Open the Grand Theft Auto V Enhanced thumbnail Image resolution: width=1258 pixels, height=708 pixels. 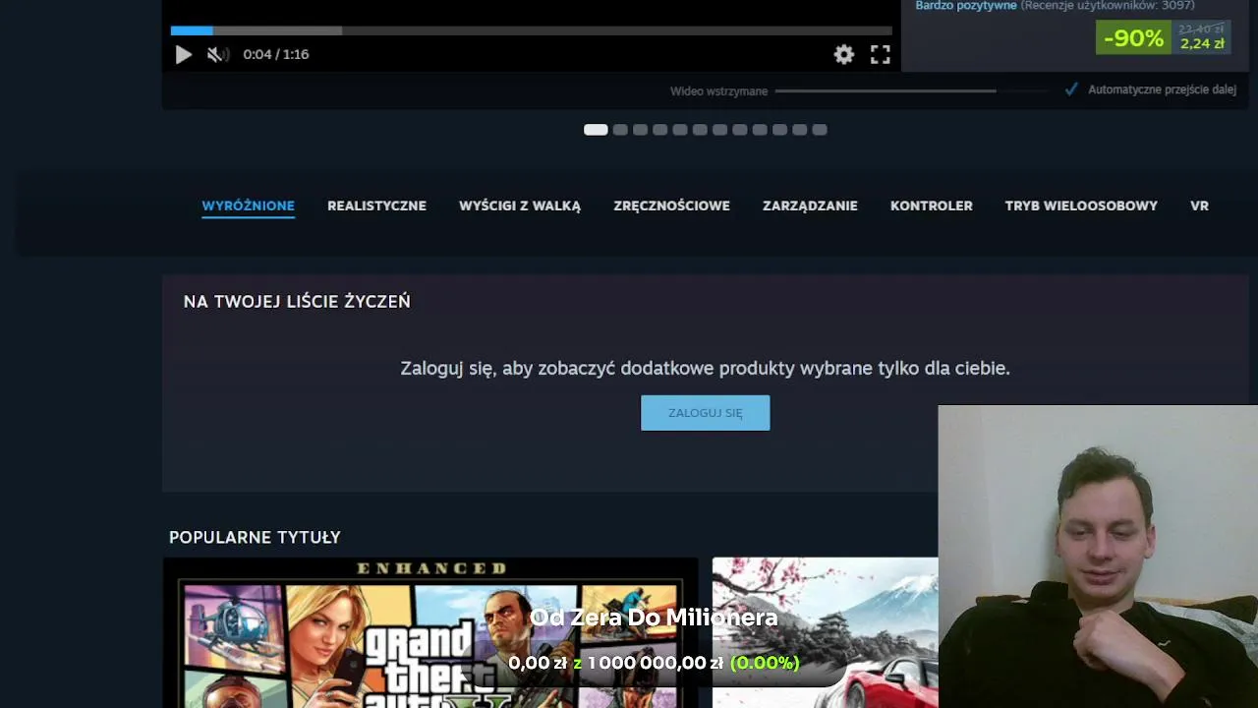(x=430, y=632)
